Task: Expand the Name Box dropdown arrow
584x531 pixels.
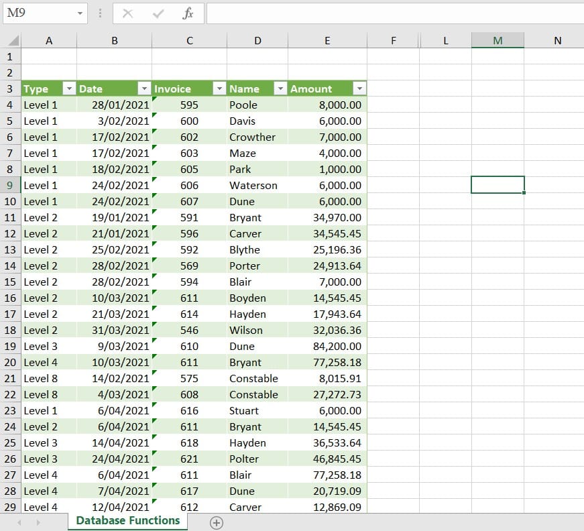Action: [80, 13]
